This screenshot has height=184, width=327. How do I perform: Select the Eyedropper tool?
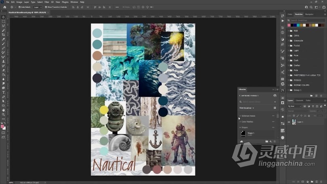[3, 39]
